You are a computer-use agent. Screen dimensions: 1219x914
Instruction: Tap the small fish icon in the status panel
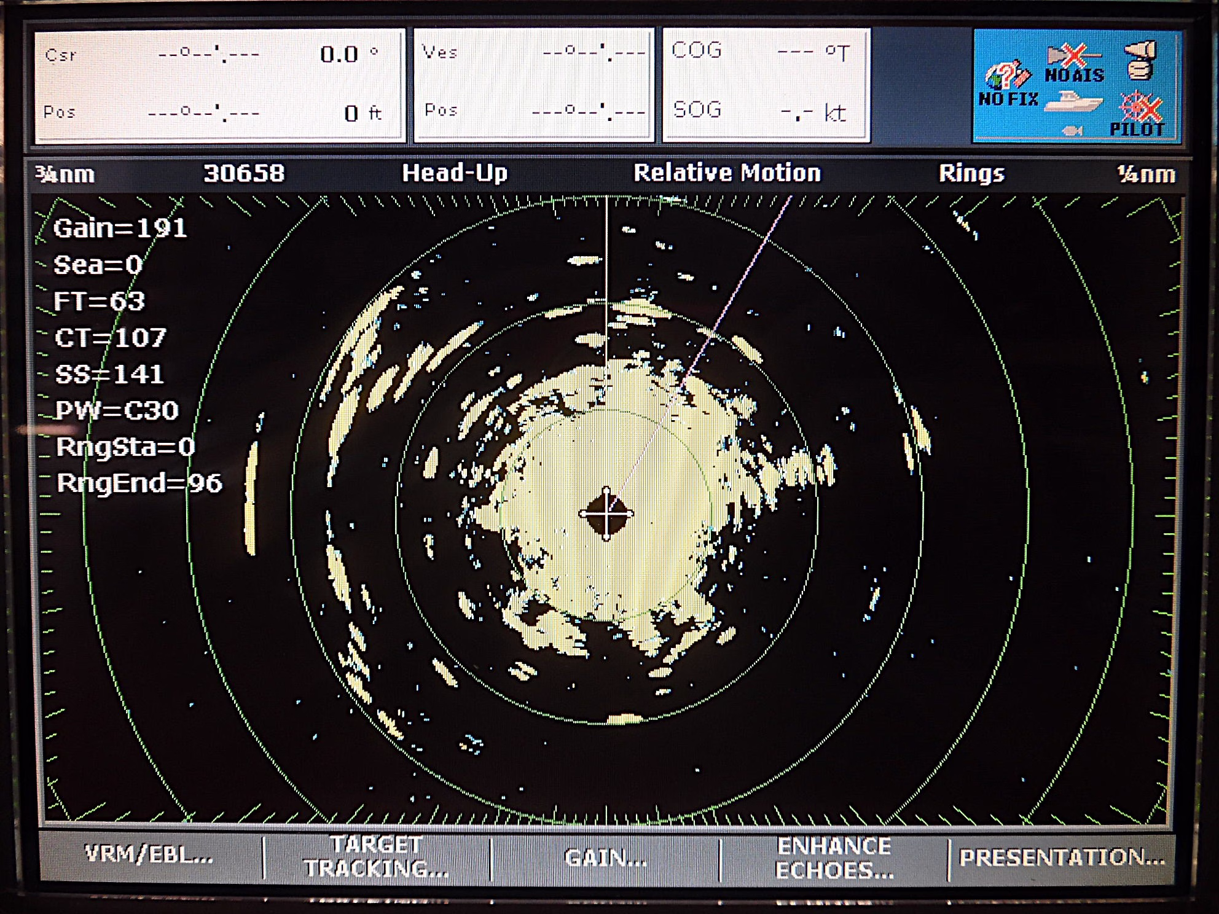pyautogui.click(x=1072, y=131)
